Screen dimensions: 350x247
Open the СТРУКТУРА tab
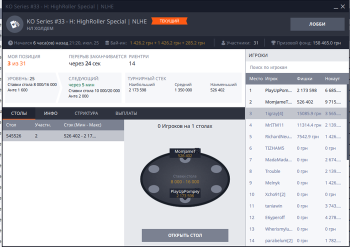[86, 113]
